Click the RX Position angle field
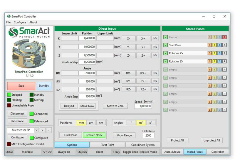This screenshot has width=235, height=160. click(x=87, y=73)
